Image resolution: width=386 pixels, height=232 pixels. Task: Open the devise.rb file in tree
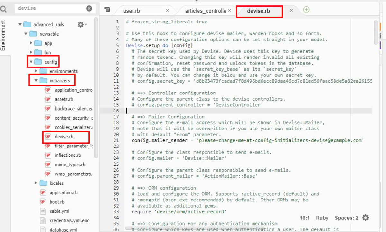click(x=64, y=137)
